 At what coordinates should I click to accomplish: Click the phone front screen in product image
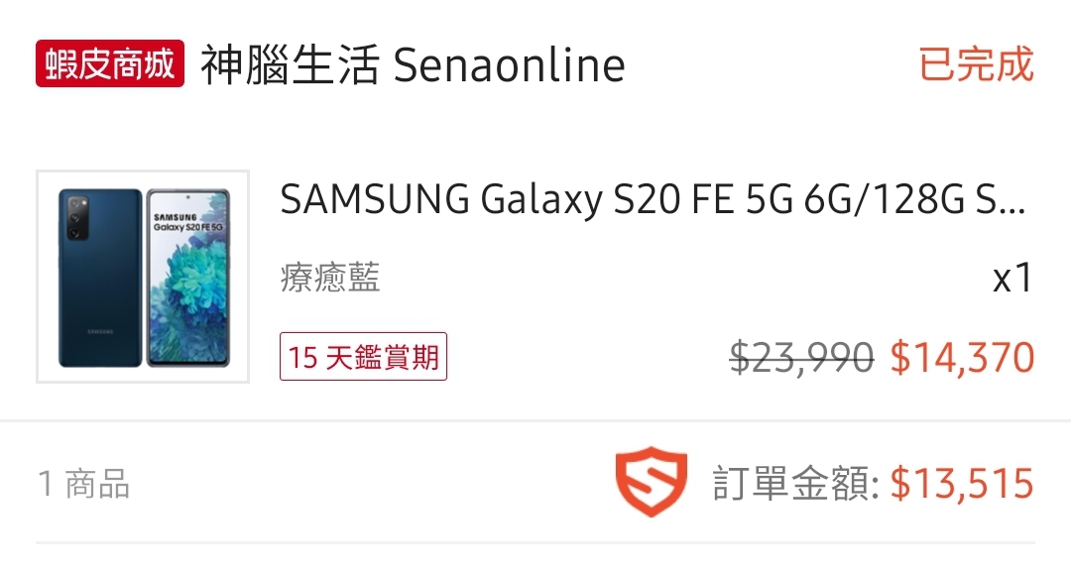[188, 278]
